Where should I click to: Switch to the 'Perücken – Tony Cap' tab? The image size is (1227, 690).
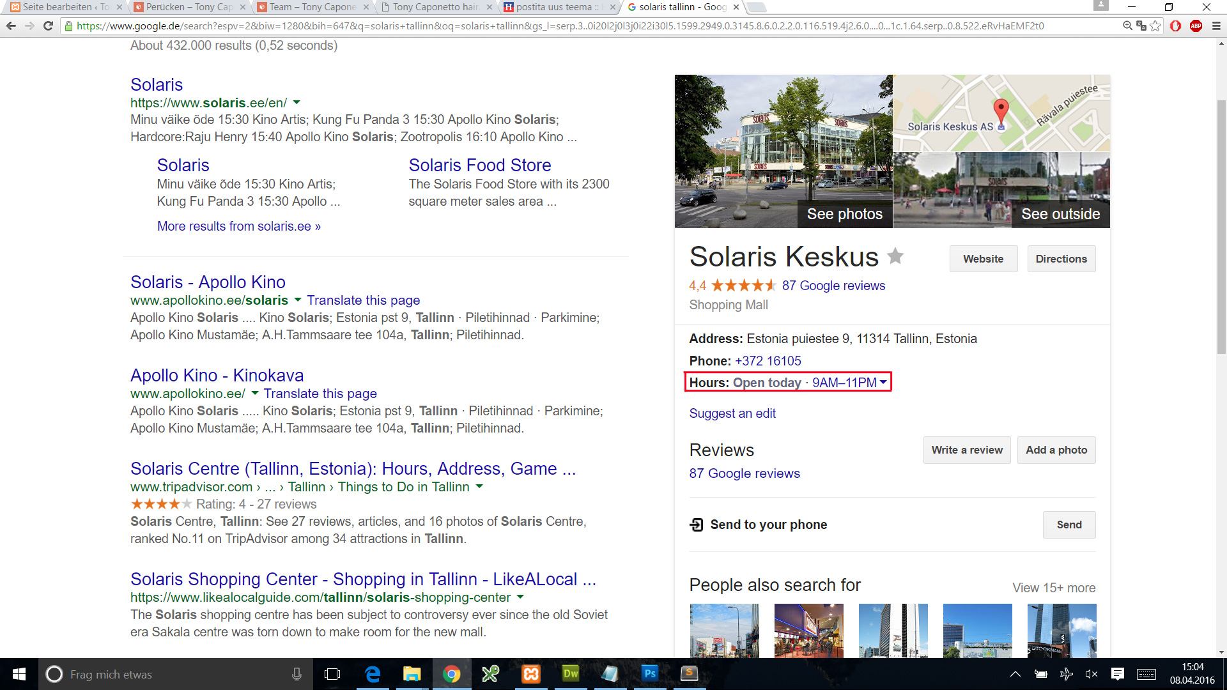(190, 7)
